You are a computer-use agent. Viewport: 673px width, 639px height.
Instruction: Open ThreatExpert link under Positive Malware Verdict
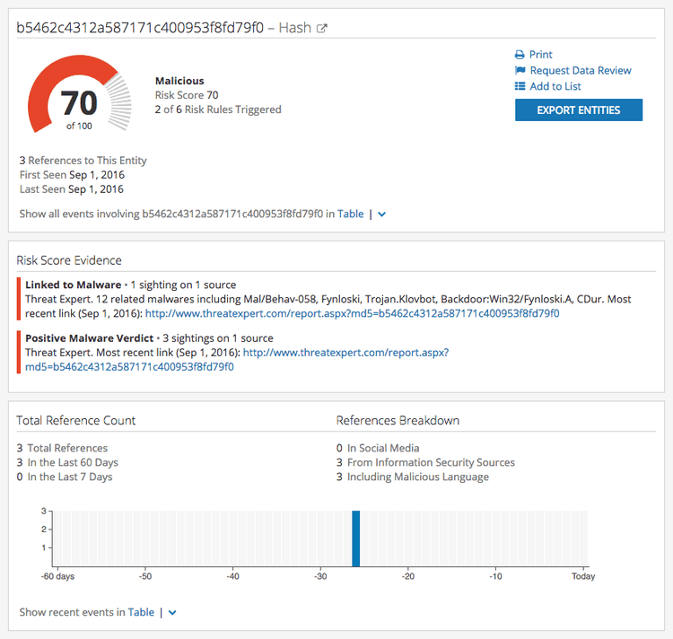(345, 353)
